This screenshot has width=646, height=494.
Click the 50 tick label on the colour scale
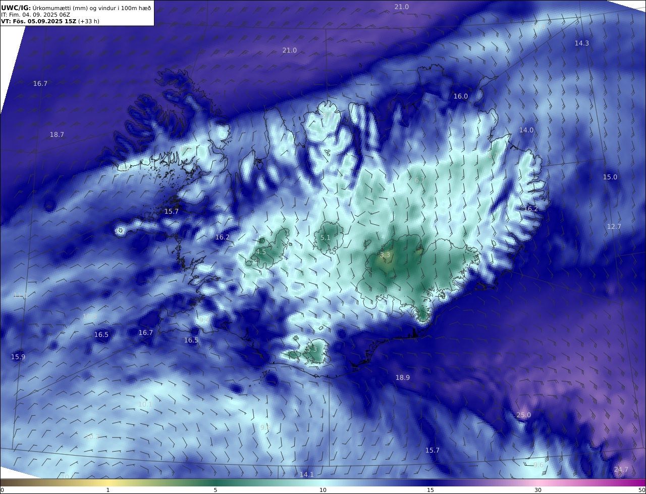click(x=641, y=490)
